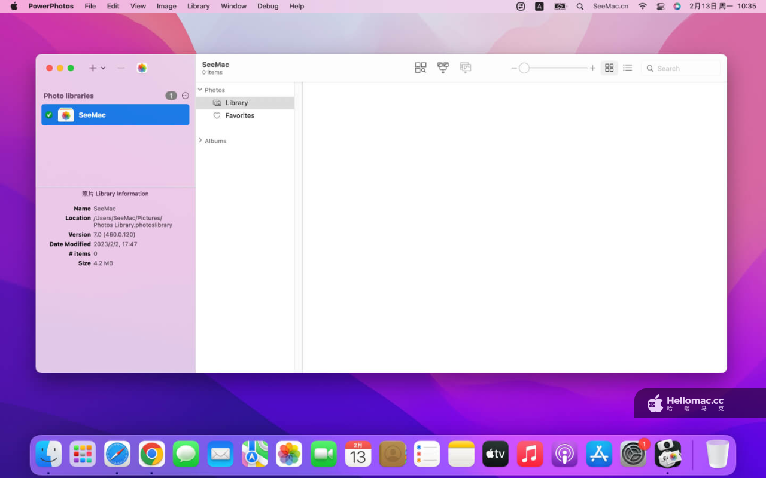Switch to list view mode
Image resolution: width=766 pixels, height=478 pixels.
point(627,68)
